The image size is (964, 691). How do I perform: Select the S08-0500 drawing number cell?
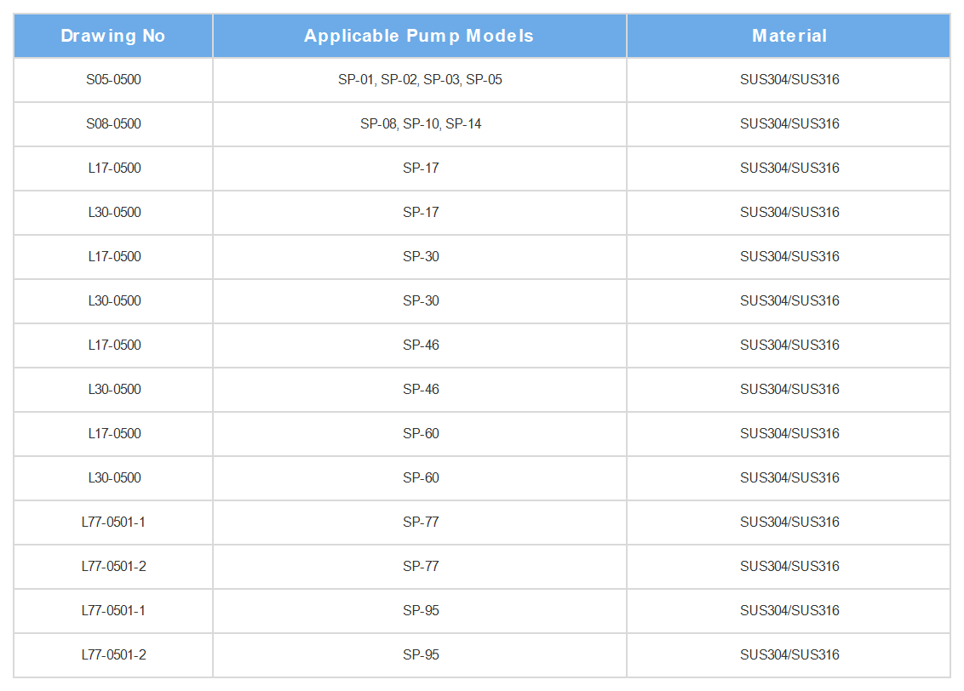pyautogui.click(x=113, y=124)
